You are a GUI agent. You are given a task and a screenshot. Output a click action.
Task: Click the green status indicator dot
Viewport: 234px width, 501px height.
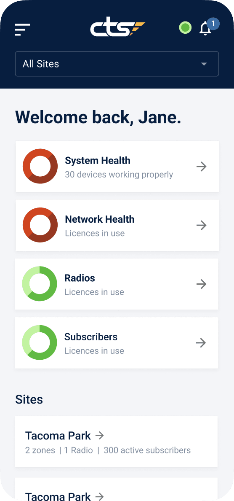tap(185, 27)
